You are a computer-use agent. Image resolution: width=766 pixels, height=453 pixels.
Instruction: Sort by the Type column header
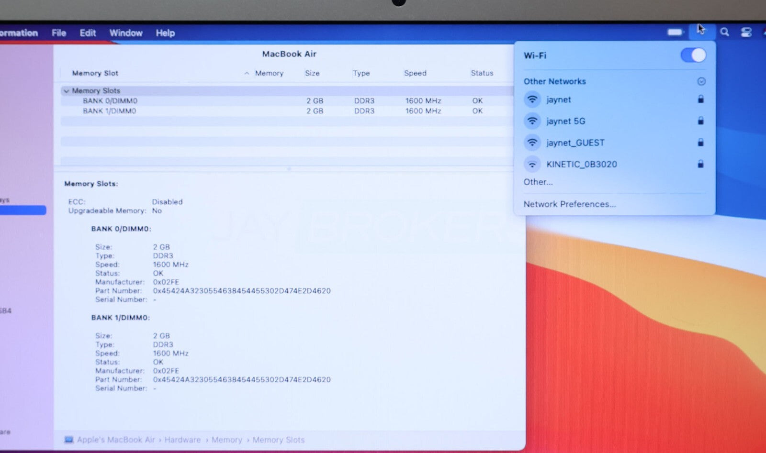coord(361,73)
